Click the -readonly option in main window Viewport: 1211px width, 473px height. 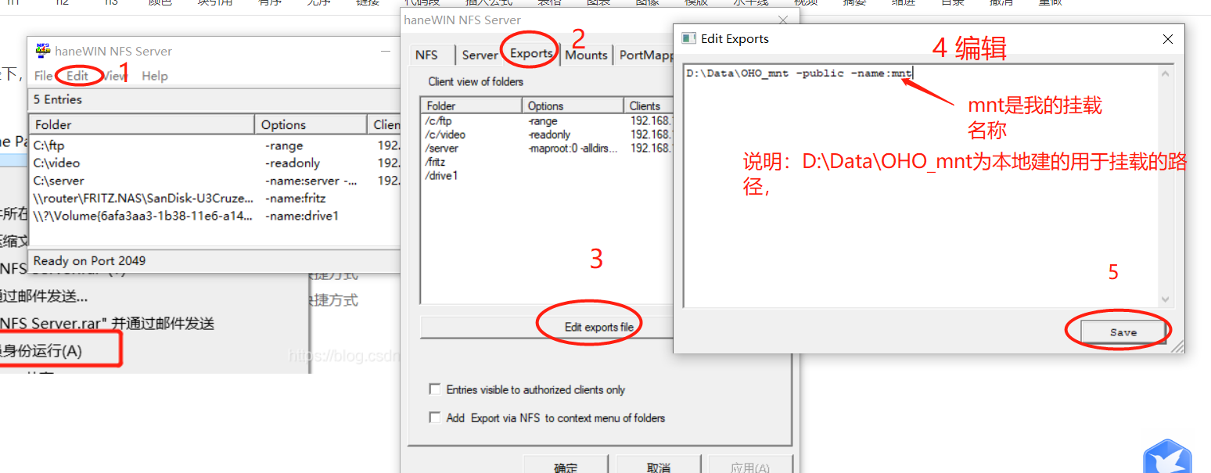pyautogui.click(x=293, y=163)
